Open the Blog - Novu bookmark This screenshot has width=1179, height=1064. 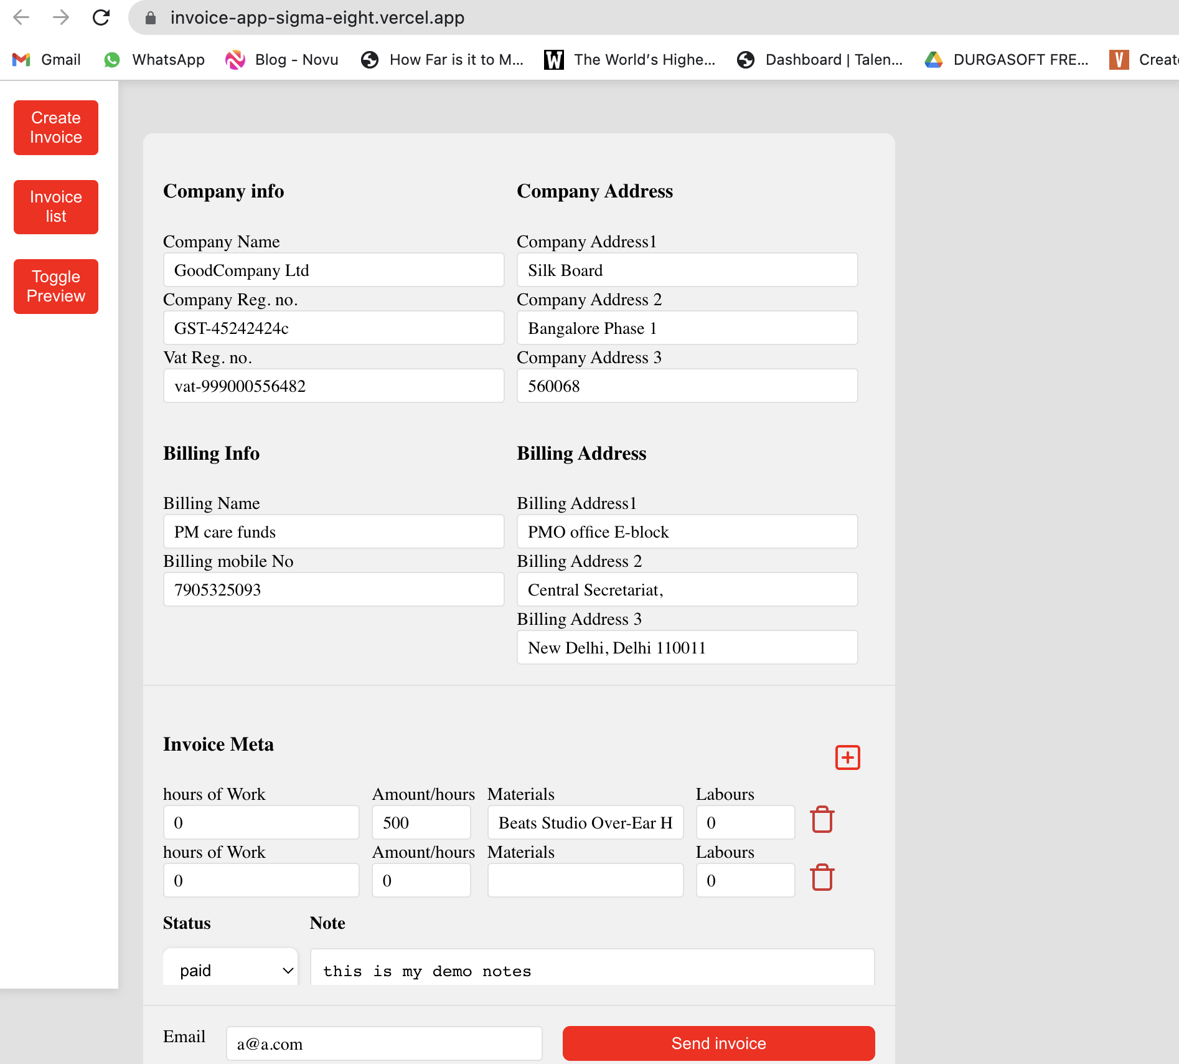281,60
